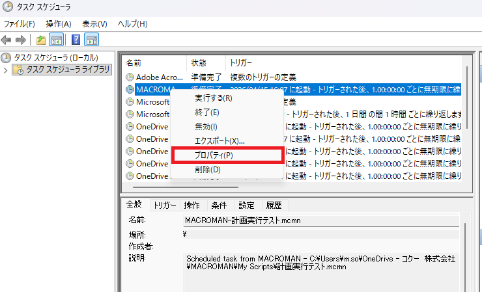Select the MACROMA task name
The height and width of the screenshot is (292, 482).
[x=156, y=89]
